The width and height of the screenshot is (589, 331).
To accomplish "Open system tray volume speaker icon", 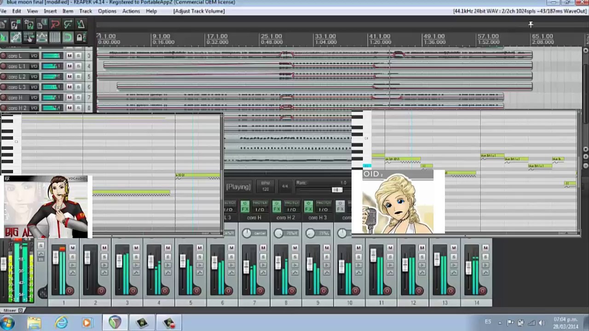I will pyautogui.click(x=541, y=323).
